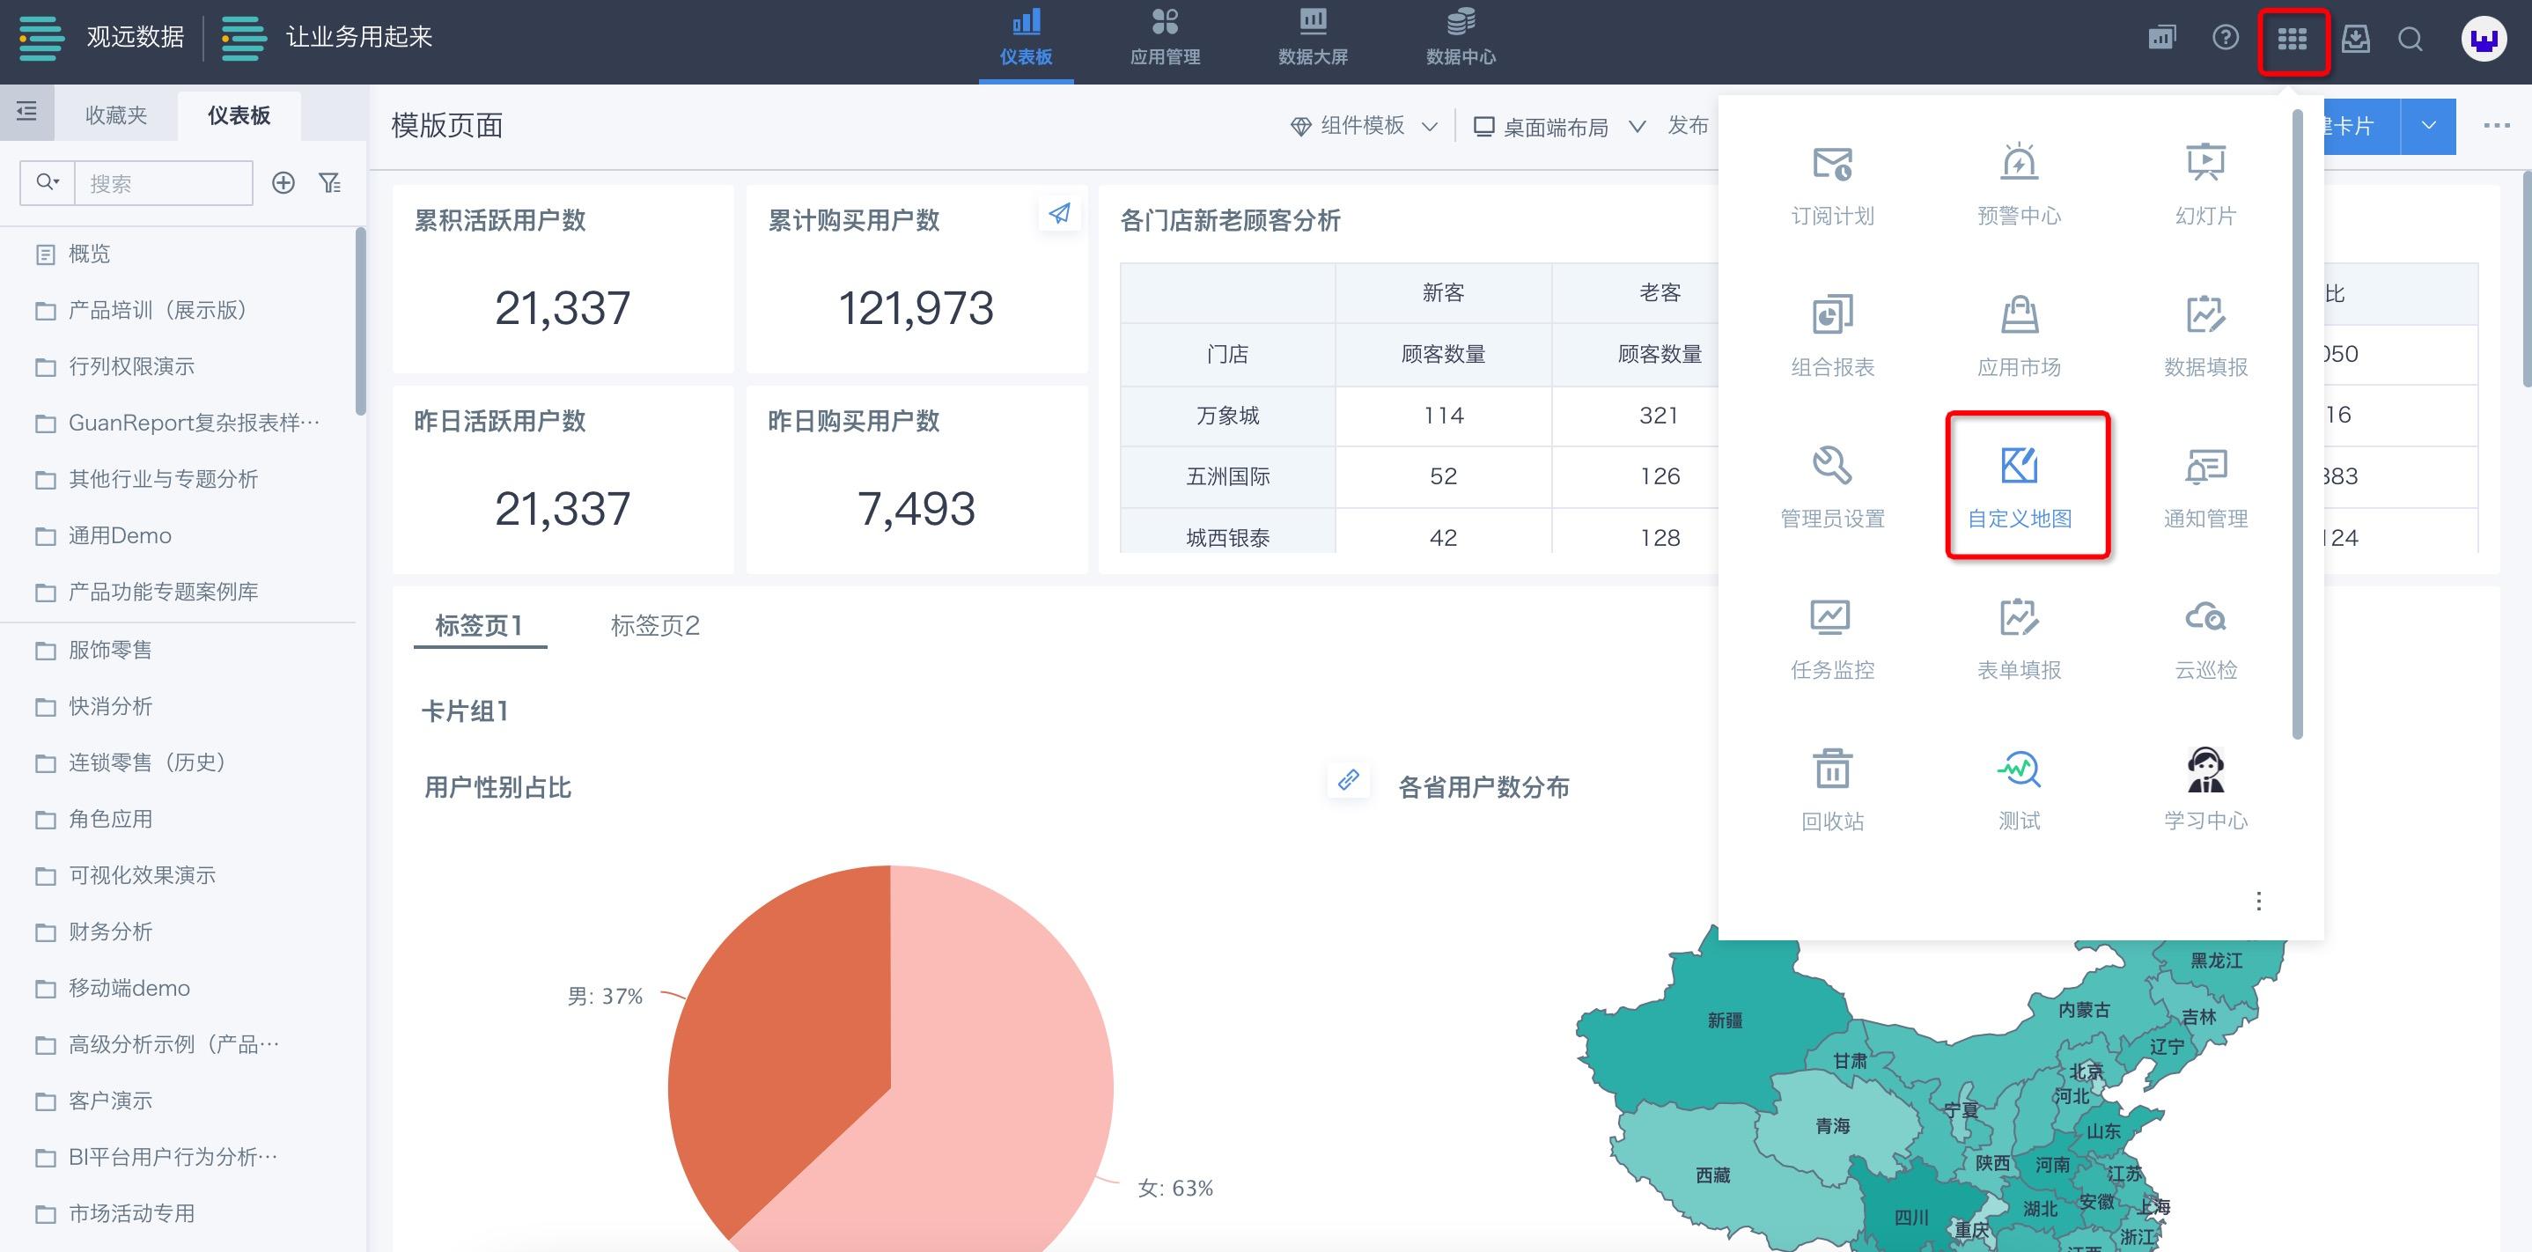
Task: Open the 表单填报 form filling icon
Action: tap(2019, 617)
